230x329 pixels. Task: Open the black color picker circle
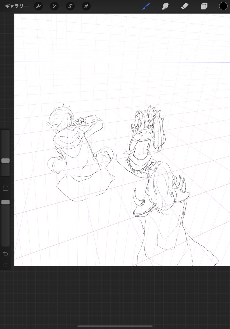tap(223, 6)
